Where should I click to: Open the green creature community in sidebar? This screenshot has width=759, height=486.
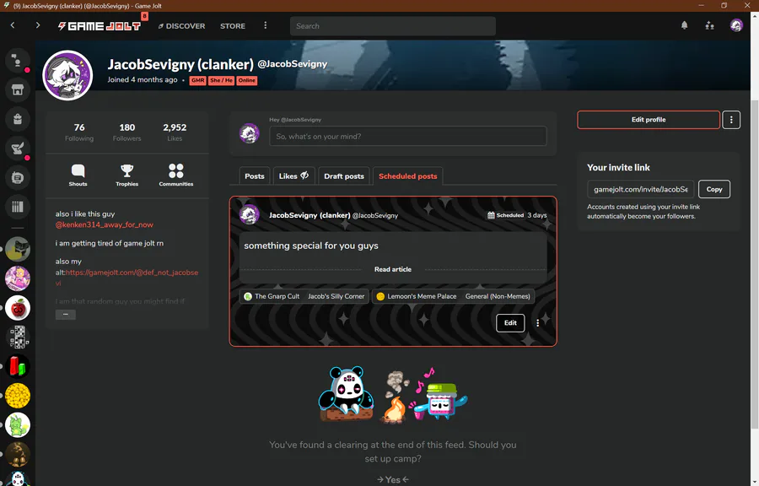(18, 425)
